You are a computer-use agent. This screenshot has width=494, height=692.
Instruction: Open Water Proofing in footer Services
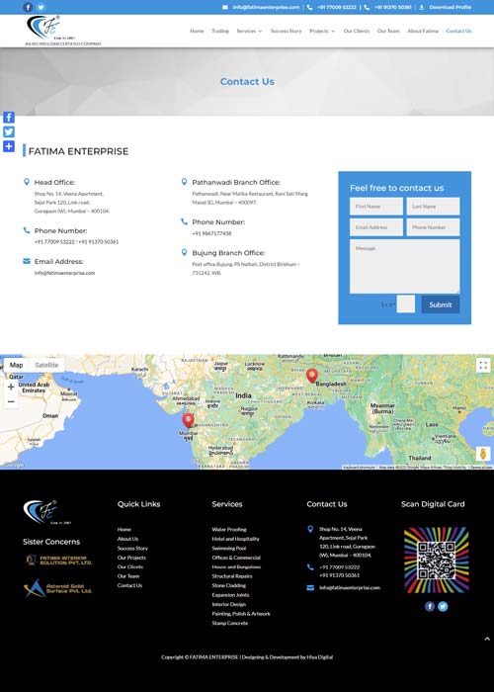point(229,529)
